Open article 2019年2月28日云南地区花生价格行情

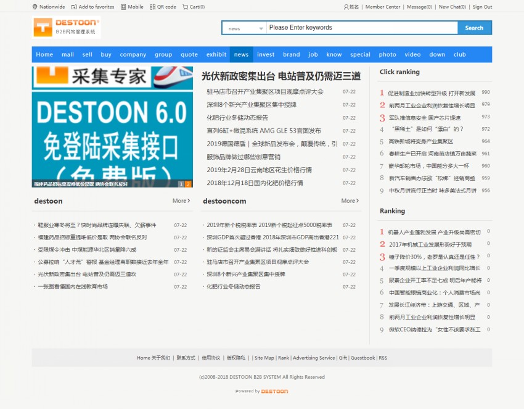259,170
